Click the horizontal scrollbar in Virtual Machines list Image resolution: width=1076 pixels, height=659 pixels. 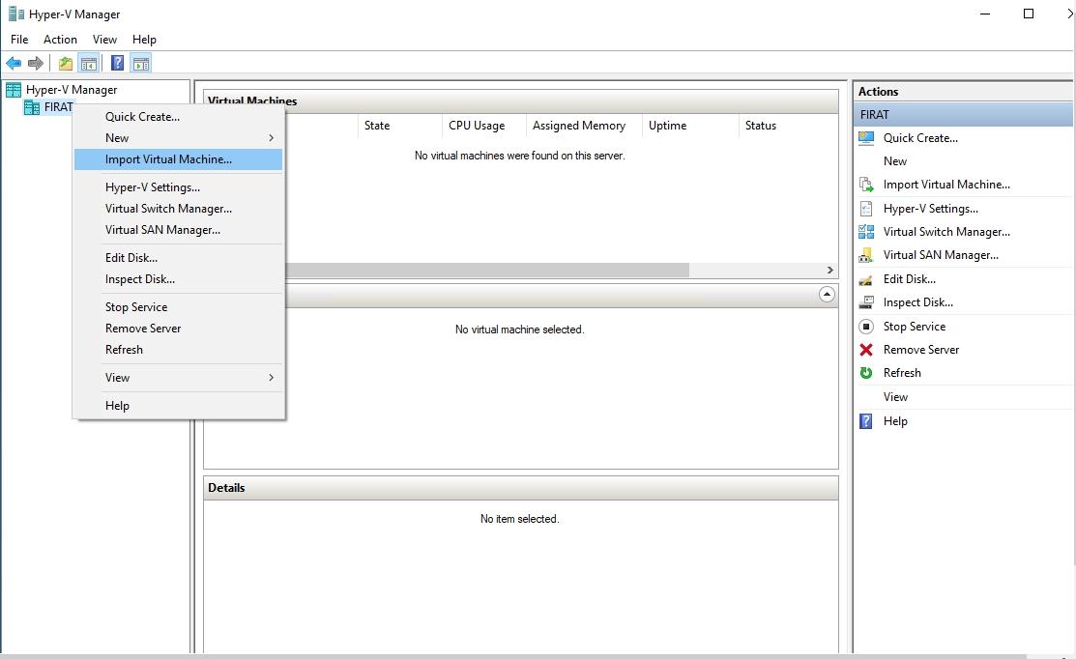click(x=487, y=271)
